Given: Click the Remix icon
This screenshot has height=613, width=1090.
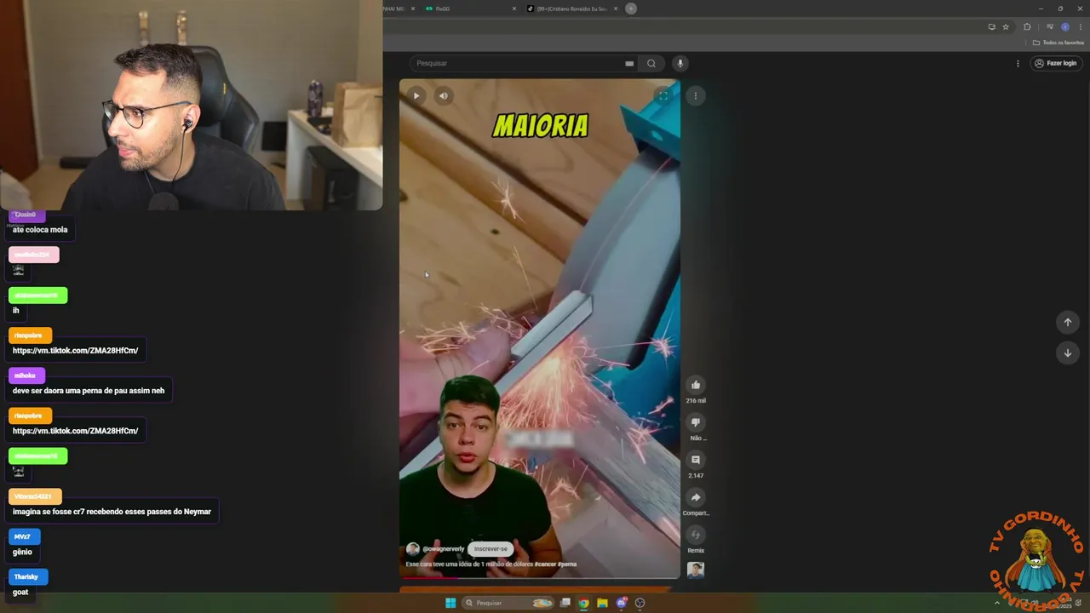Looking at the screenshot, I should tap(696, 535).
